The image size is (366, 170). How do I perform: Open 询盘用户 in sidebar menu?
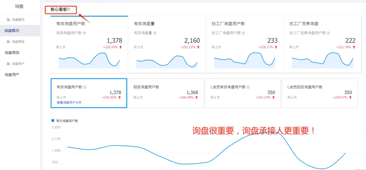point(12,74)
